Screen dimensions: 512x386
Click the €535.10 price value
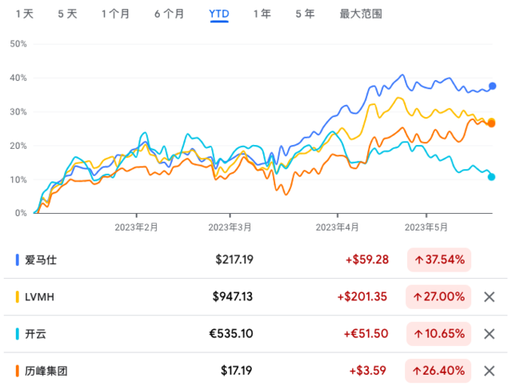click(231, 333)
